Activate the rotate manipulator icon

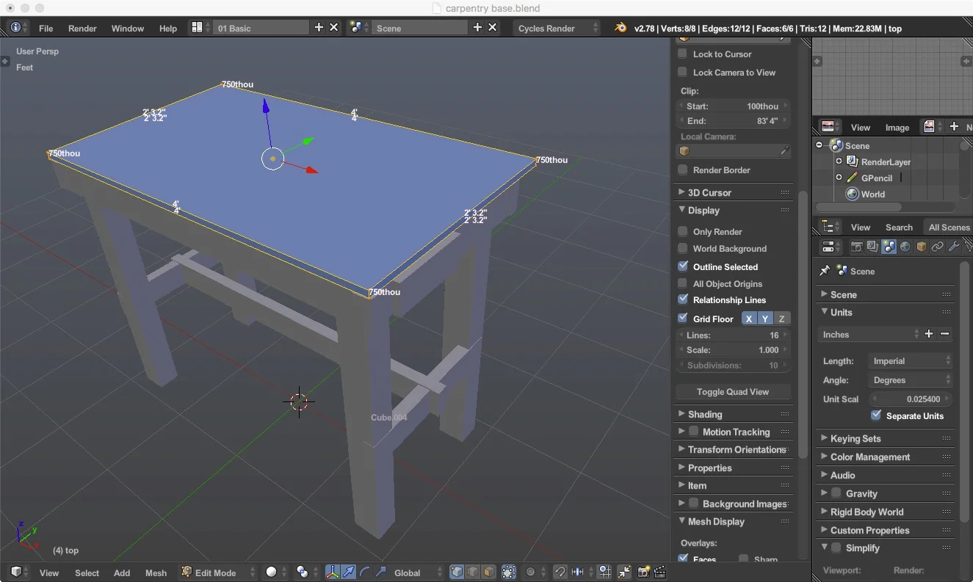(x=363, y=572)
